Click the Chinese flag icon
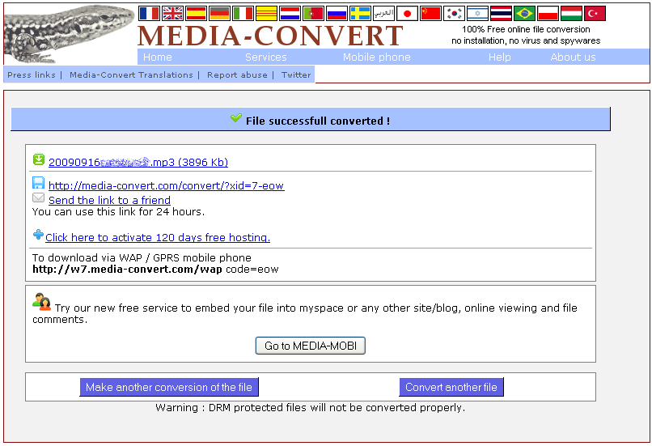Viewport: 652px width, 446px height. tap(430, 13)
